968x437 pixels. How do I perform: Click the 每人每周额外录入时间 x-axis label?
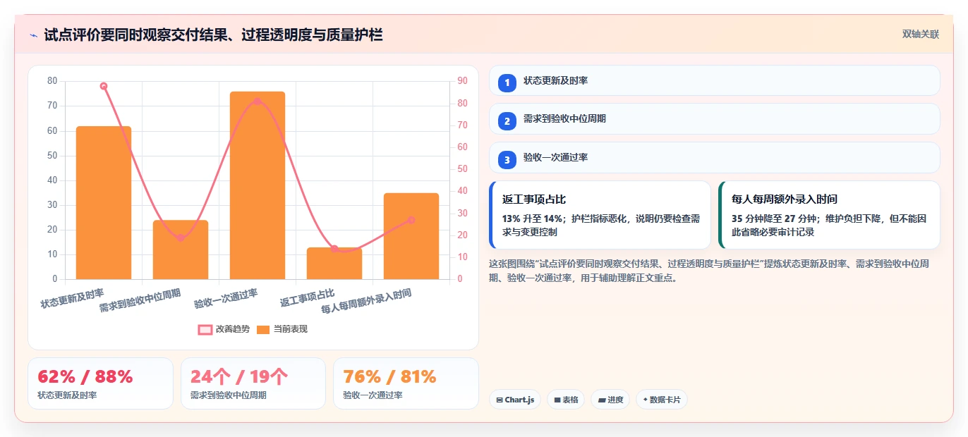(x=366, y=301)
